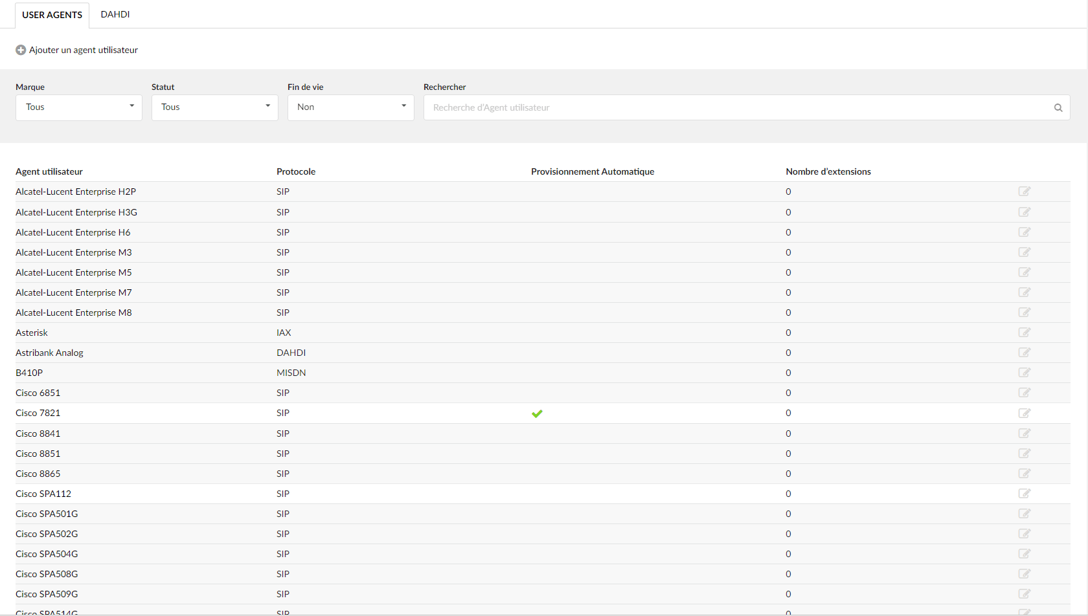Click the plus icon to add user agent
This screenshot has width=1088, height=616.
coord(21,50)
